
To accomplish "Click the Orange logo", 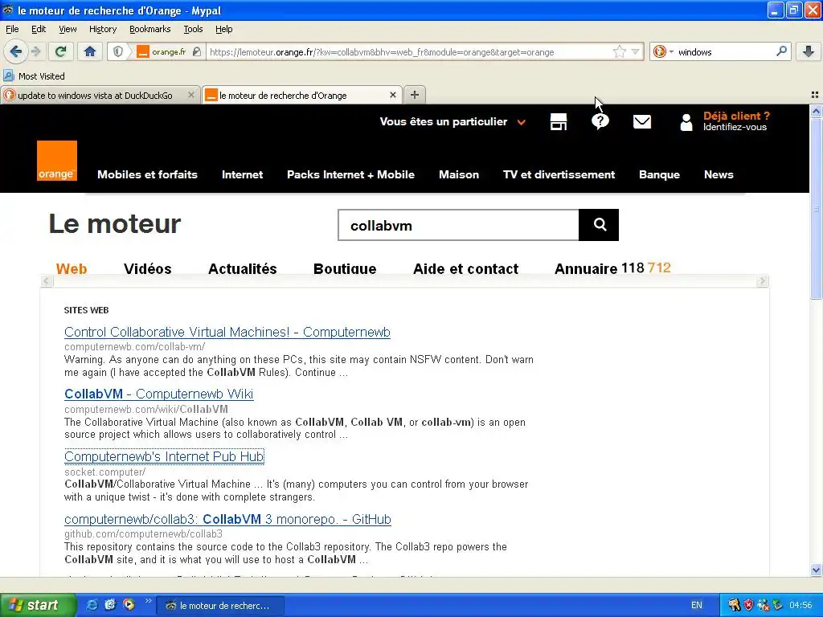I will (57, 161).
